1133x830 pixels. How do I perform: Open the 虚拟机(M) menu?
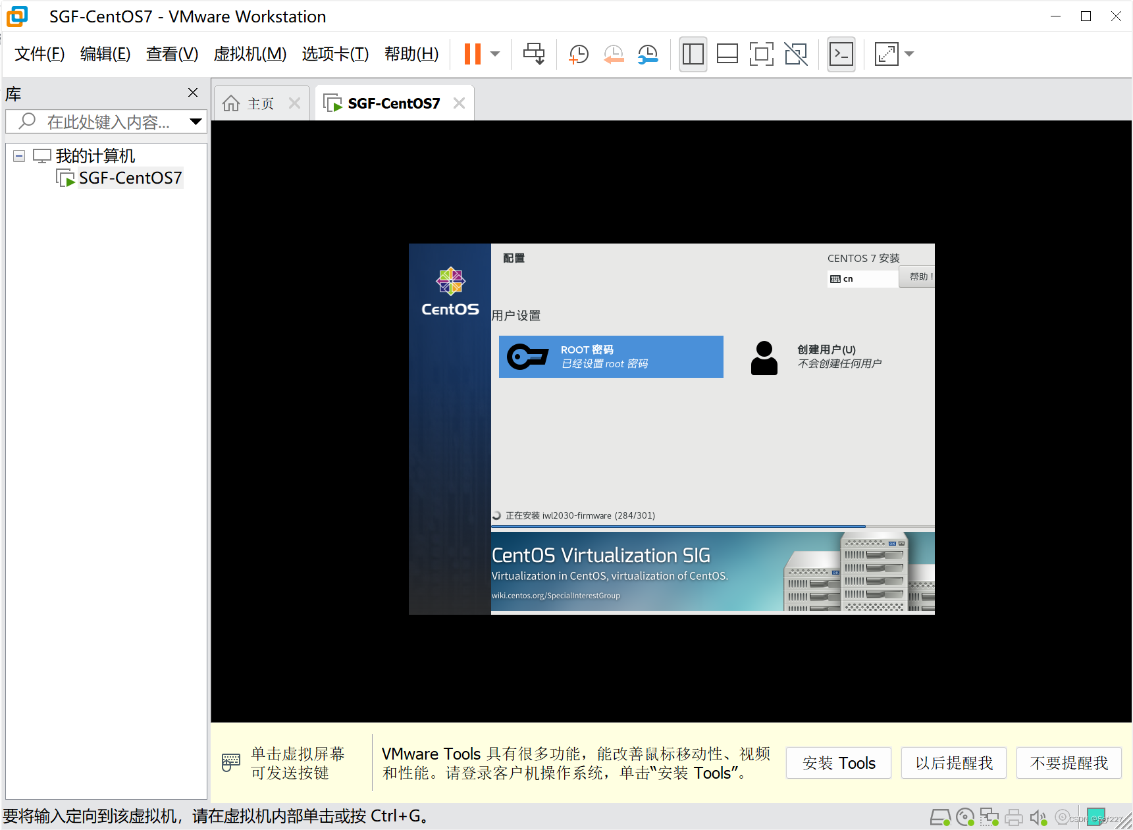coord(250,54)
